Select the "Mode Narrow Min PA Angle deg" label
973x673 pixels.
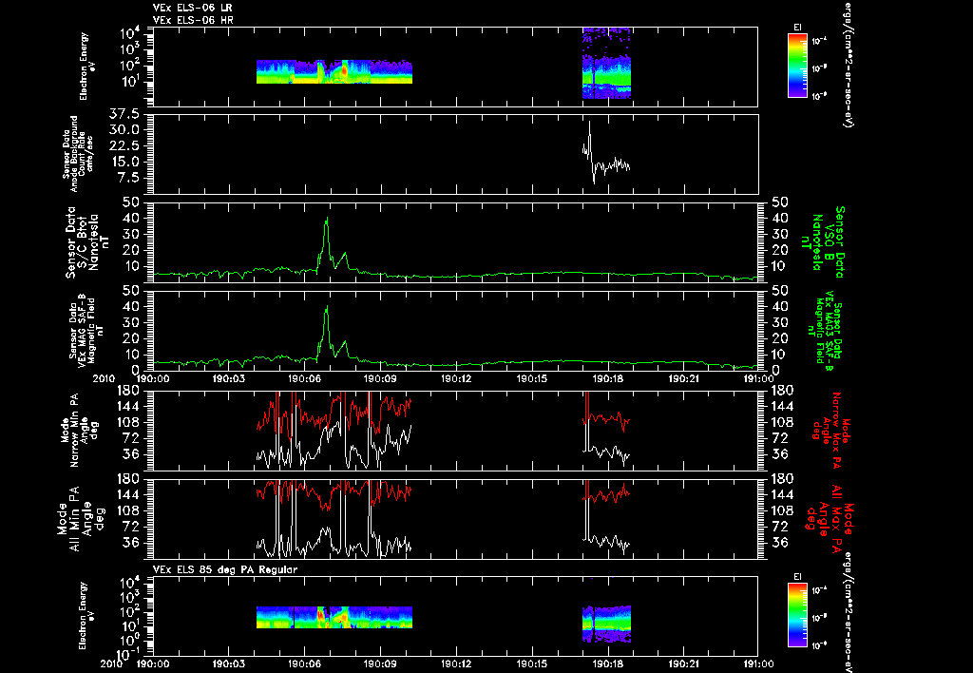click(79, 431)
